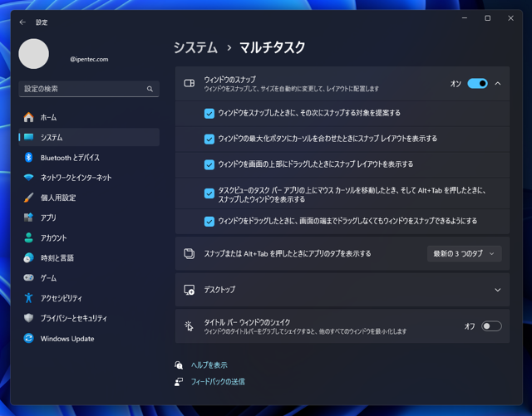
Task: Uncheck snap layouts on maximize button hover checkbox
Action: tap(209, 139)
